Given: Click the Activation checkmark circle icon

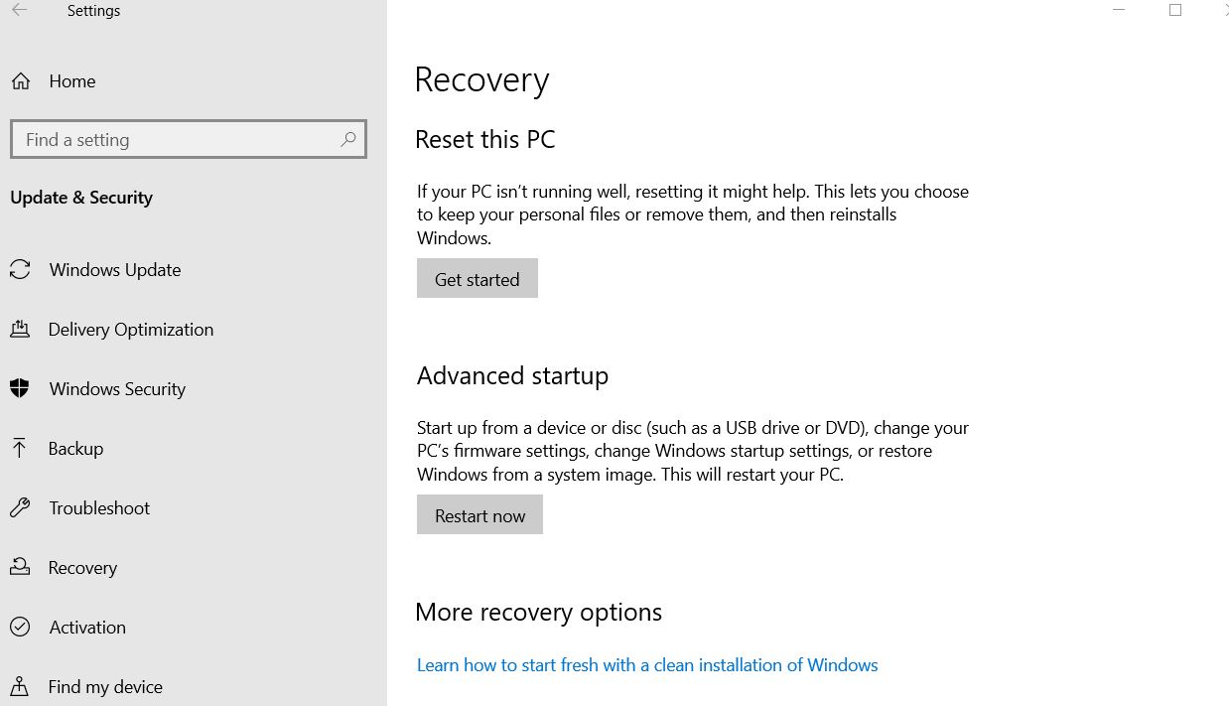Looking at the screenshot, I should click(19, 628).
